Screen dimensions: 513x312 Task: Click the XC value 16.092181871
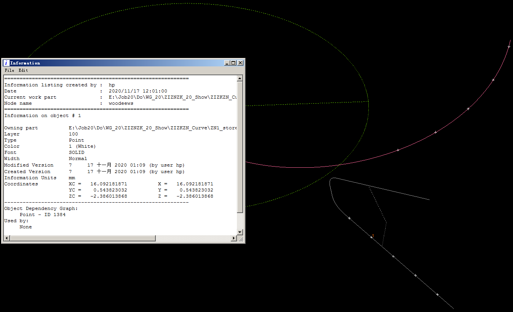109,184
